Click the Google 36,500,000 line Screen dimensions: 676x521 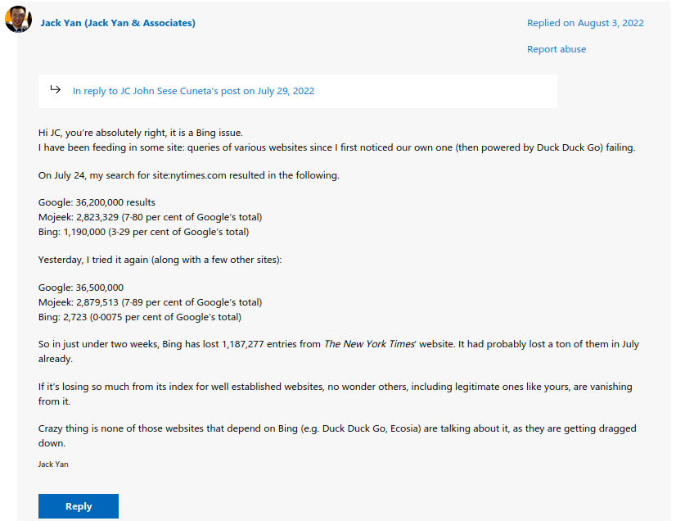pos(81,288)
